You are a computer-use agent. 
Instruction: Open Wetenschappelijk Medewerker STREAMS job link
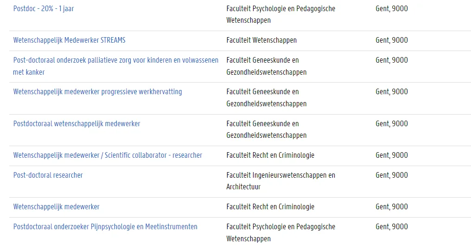click(70, 40)
